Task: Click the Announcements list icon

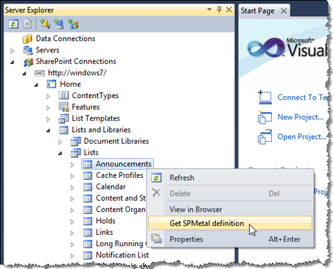Action: pos(87,164)
